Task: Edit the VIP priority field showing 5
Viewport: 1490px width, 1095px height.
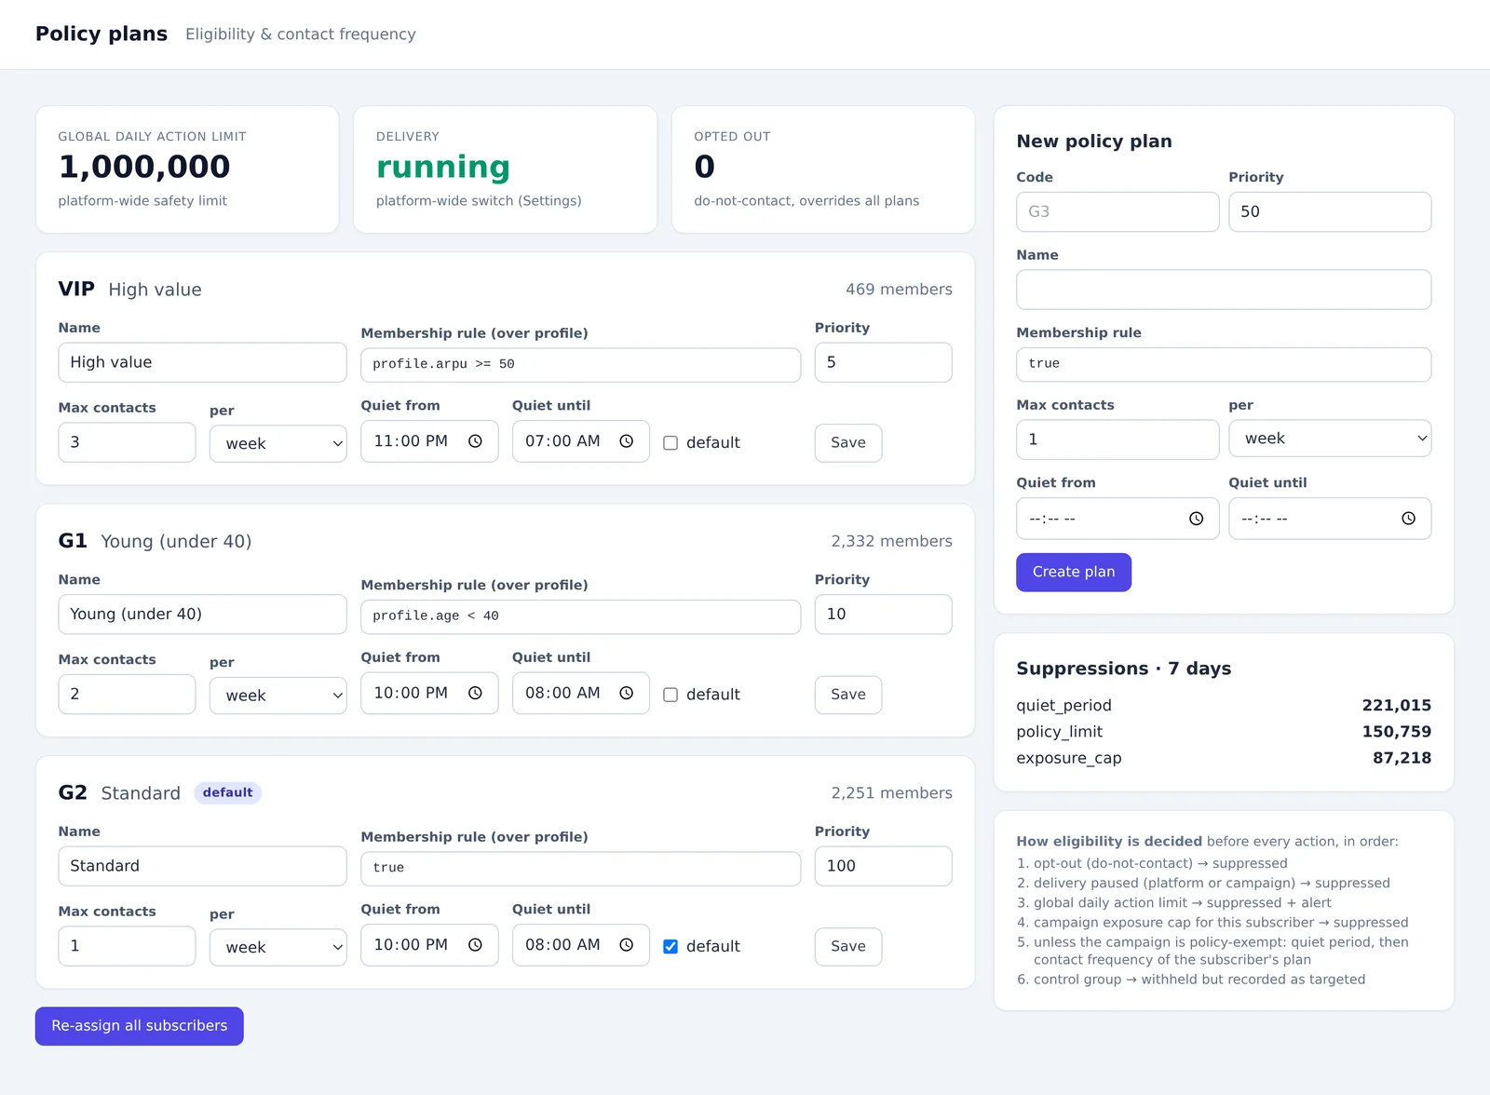Action: tap(884, 362)
